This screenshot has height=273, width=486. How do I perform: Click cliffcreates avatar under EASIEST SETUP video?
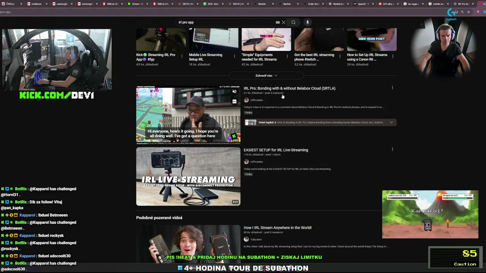(x=246, y=162)
